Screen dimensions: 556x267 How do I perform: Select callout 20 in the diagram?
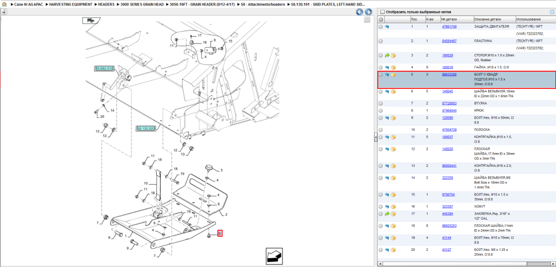(102, 116)
